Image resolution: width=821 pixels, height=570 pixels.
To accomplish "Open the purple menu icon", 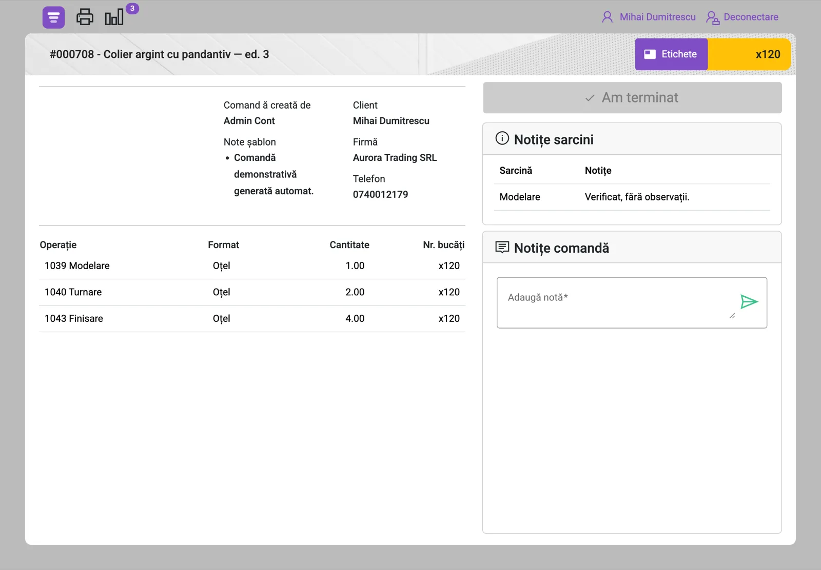I will tap(53, 17).
